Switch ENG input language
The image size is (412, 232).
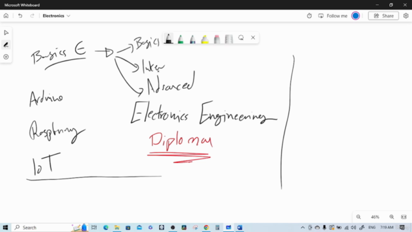[372, 227]
